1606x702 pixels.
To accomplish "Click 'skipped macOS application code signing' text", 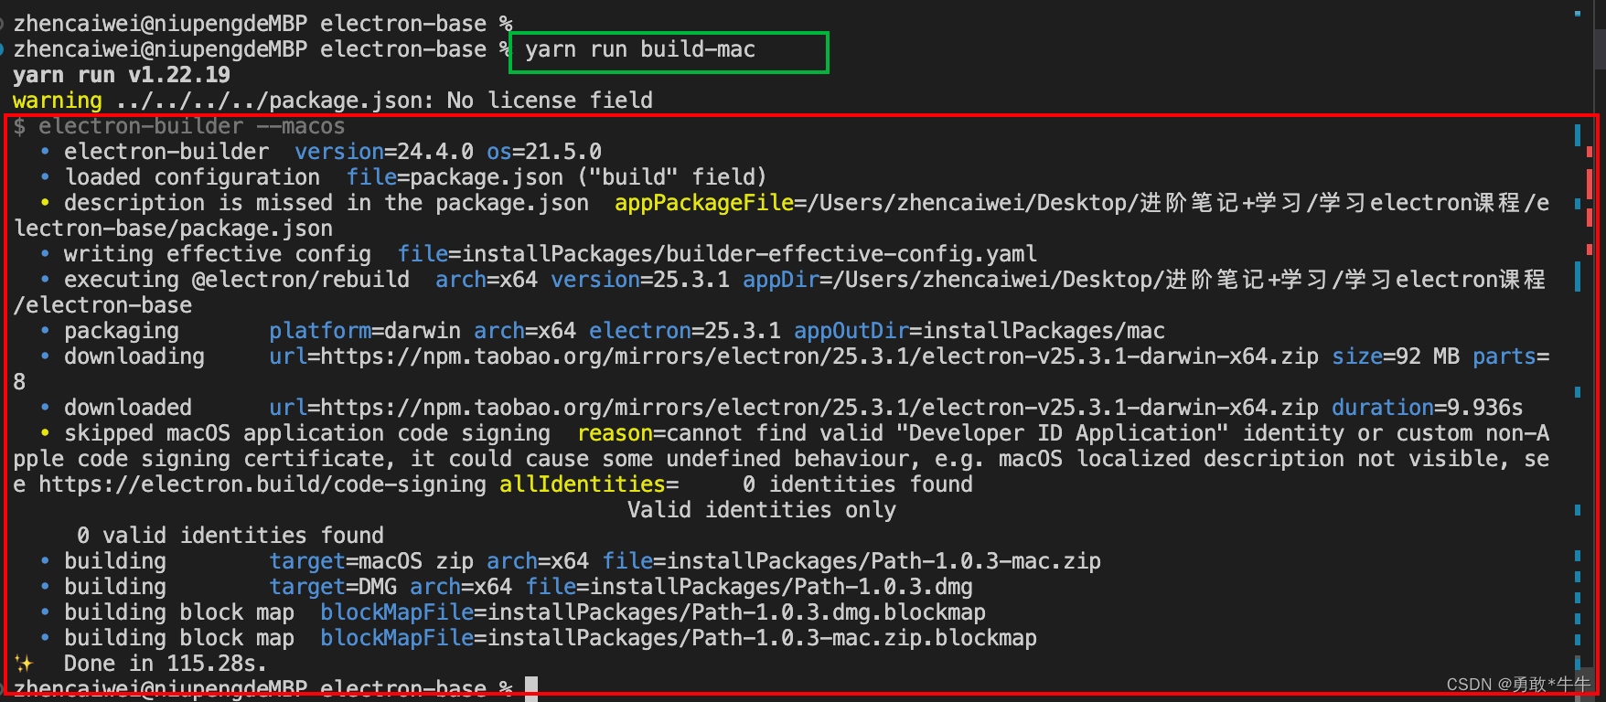I will tap(307, 433).
